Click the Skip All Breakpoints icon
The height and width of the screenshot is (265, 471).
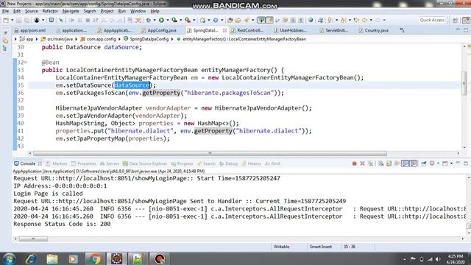click(61, 20)
